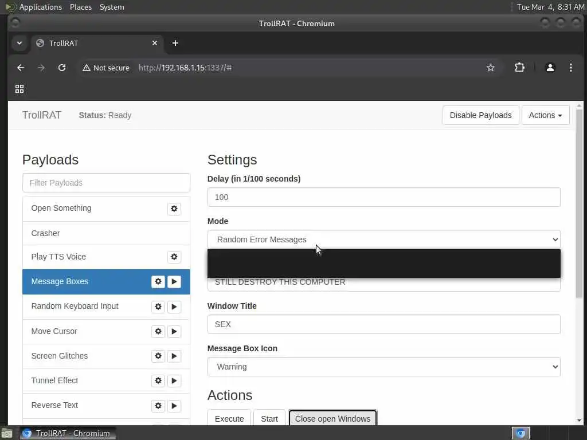Select the Reverse Text payload
The height and width of the screenshot is (440, 587).
pyautogui.click(x=106, y=406)
